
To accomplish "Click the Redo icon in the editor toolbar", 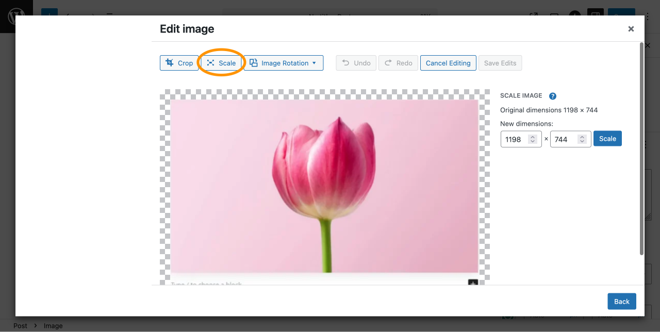I will 388,62.
